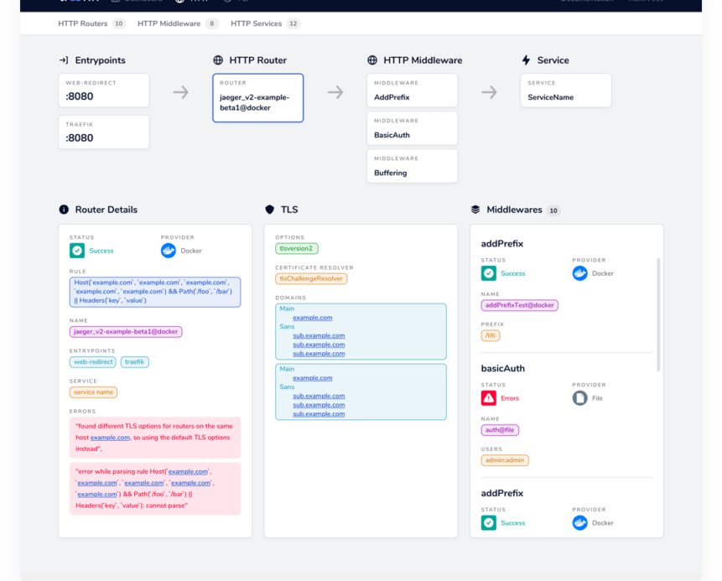722x581 pixels.
Task: Click the File provider icon for basicAuth middleware
Action: coord(579,397)
